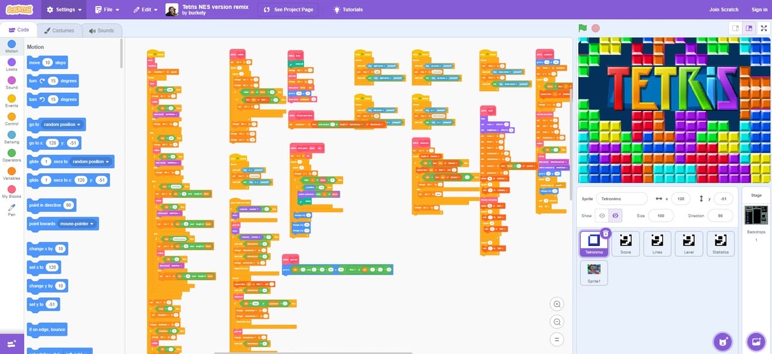
Task: Click the Choose a Backdrop button
Action: click(x=756, y=341)
